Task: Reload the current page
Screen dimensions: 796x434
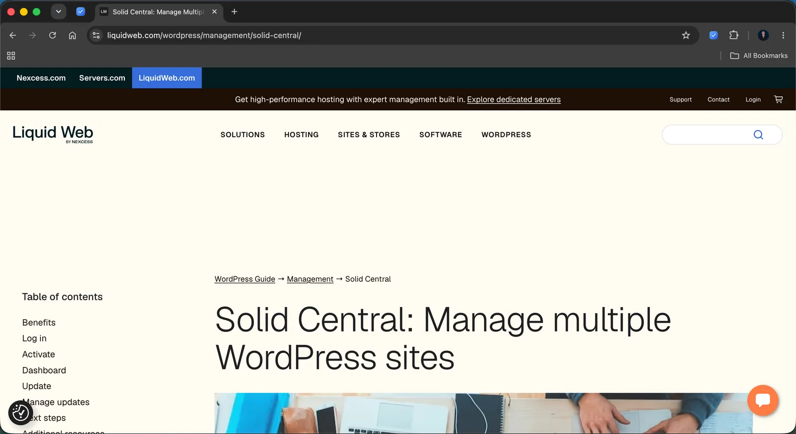Action: tap(52, 35)
